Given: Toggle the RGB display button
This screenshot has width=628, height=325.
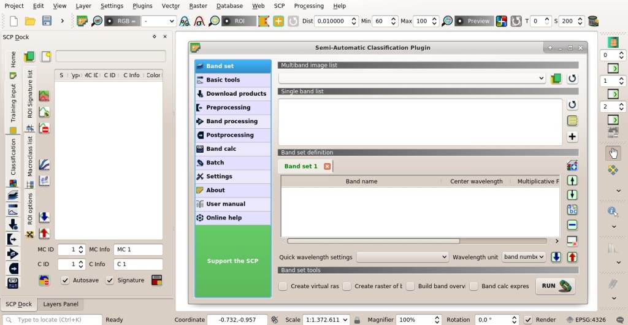Looking at the screenshot, I should pyautogui.click(x=122, y=21).
